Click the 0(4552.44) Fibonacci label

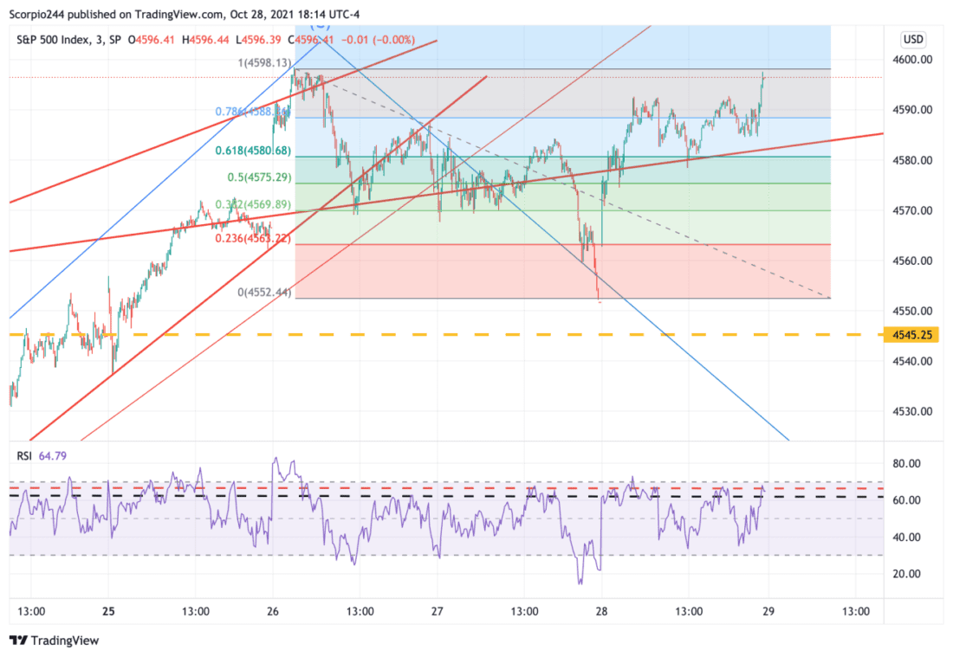[264, 292]
